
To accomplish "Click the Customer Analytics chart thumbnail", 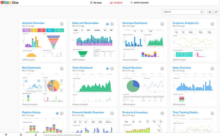I will (194, 43).
